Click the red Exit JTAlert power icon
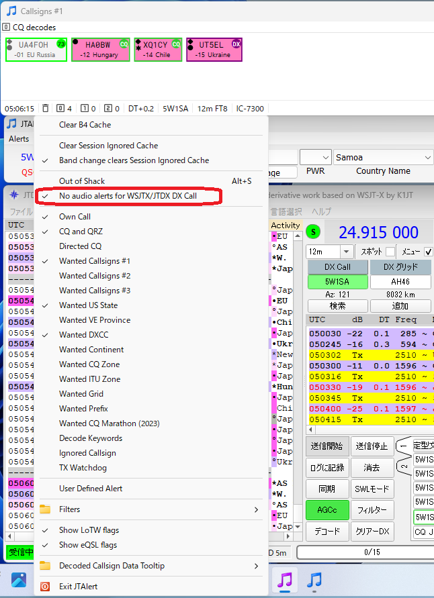Screen dimensions: 434x598 click(x=45, y=586)
